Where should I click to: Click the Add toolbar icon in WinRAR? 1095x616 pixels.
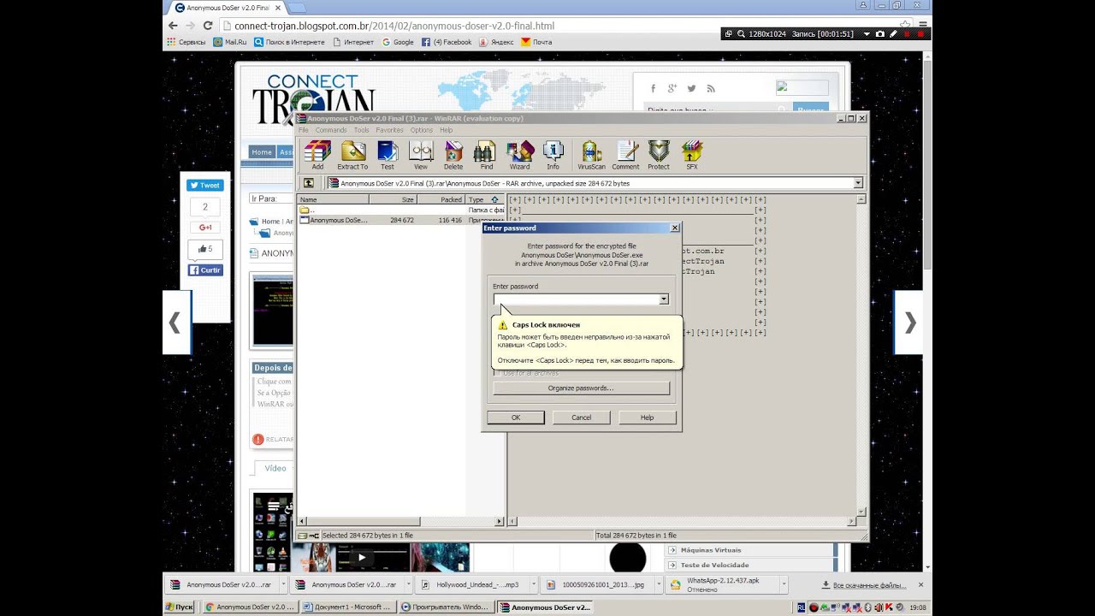tap(317, 155)
